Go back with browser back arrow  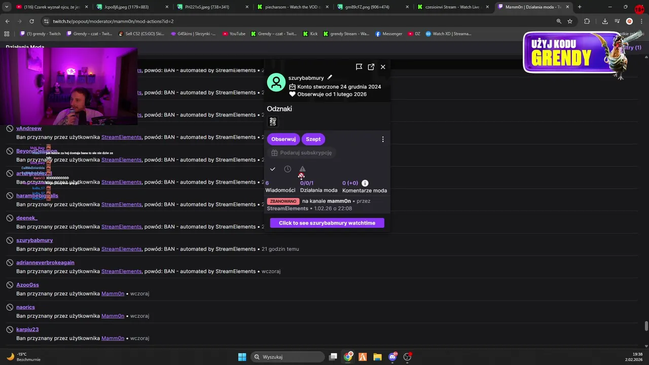pos(7,21)
